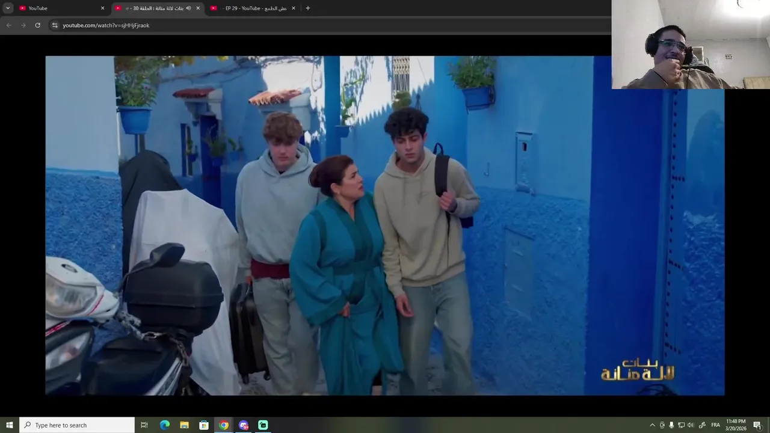Click the pen link tray icon

(702, 425)
